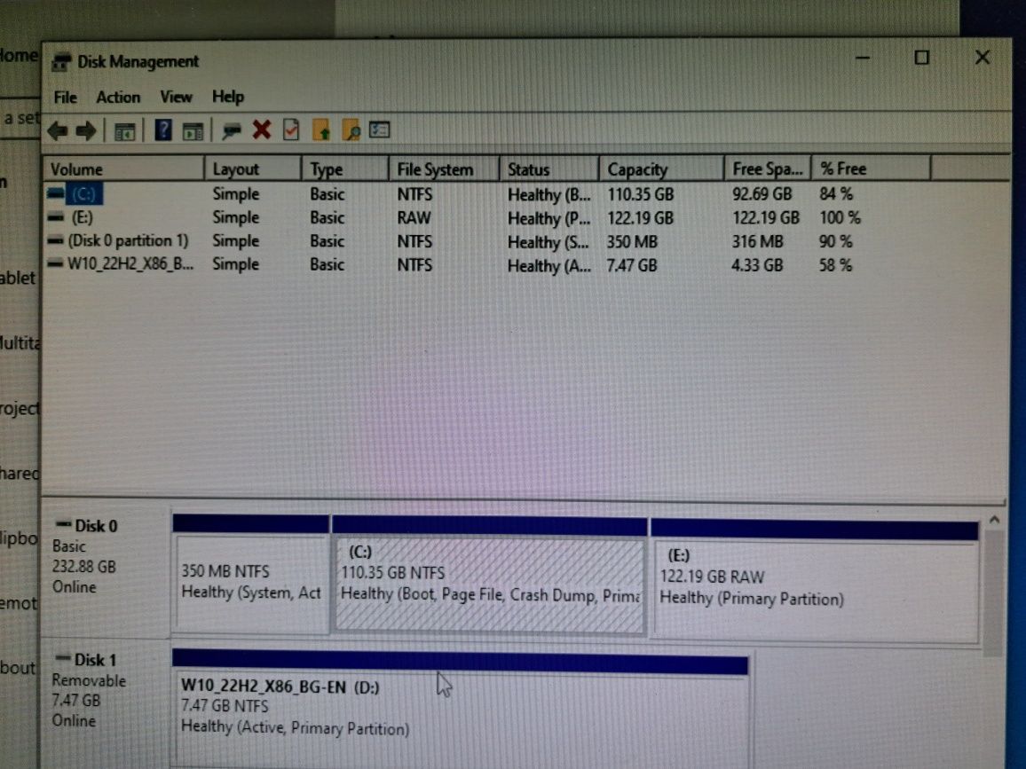Select the (C:) 110.35 GB NTFS partition block
Image resolution: width=1026 pixels, height=769 pixels.
pyautogui.click(x=489, y=577)
